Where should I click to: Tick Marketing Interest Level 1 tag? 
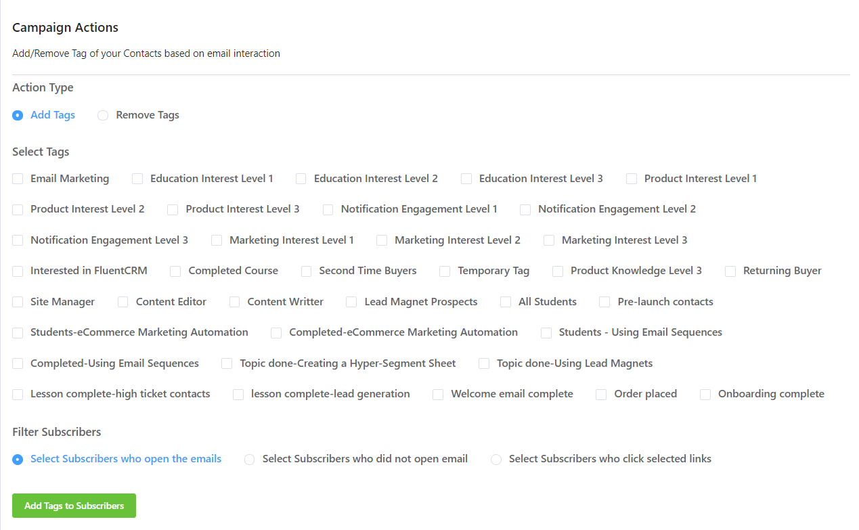[217, 240]
